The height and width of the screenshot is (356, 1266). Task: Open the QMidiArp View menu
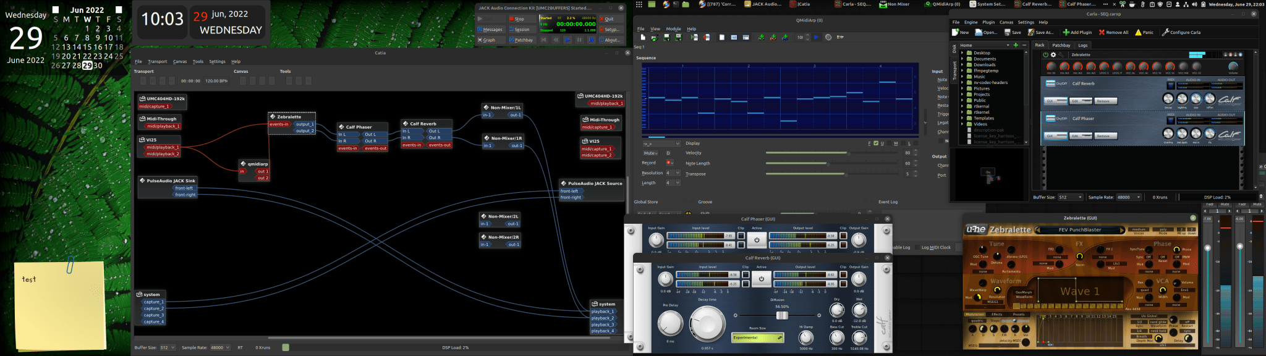click(x=655, y=28)
